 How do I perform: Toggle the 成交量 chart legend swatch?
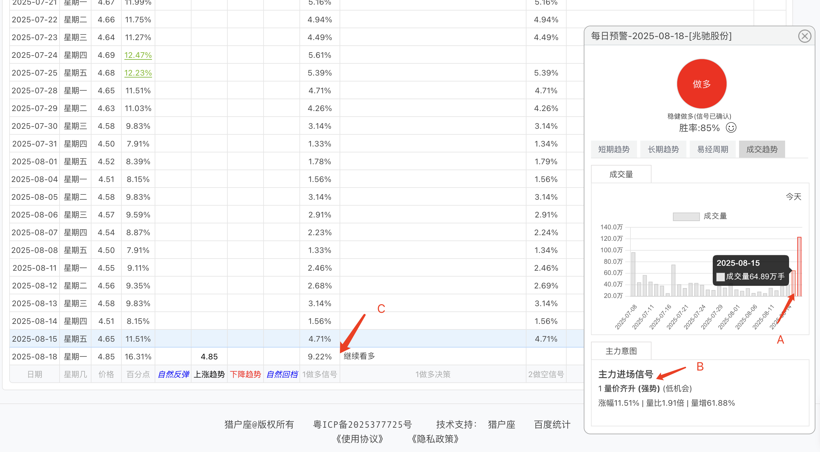click(686, 216)
